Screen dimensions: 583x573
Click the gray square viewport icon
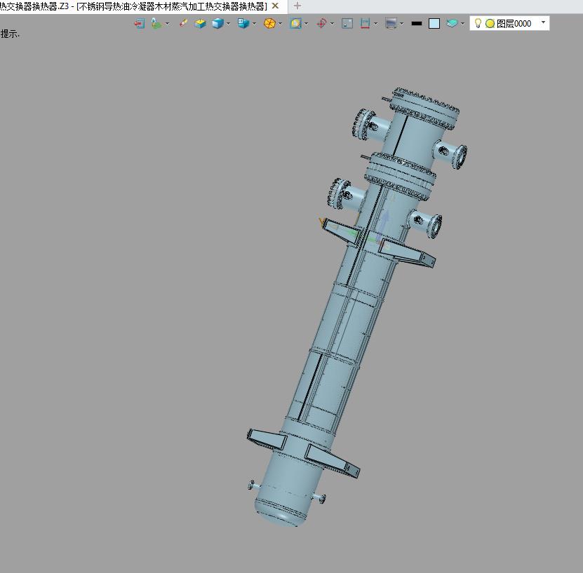click(x=347, y=24)
